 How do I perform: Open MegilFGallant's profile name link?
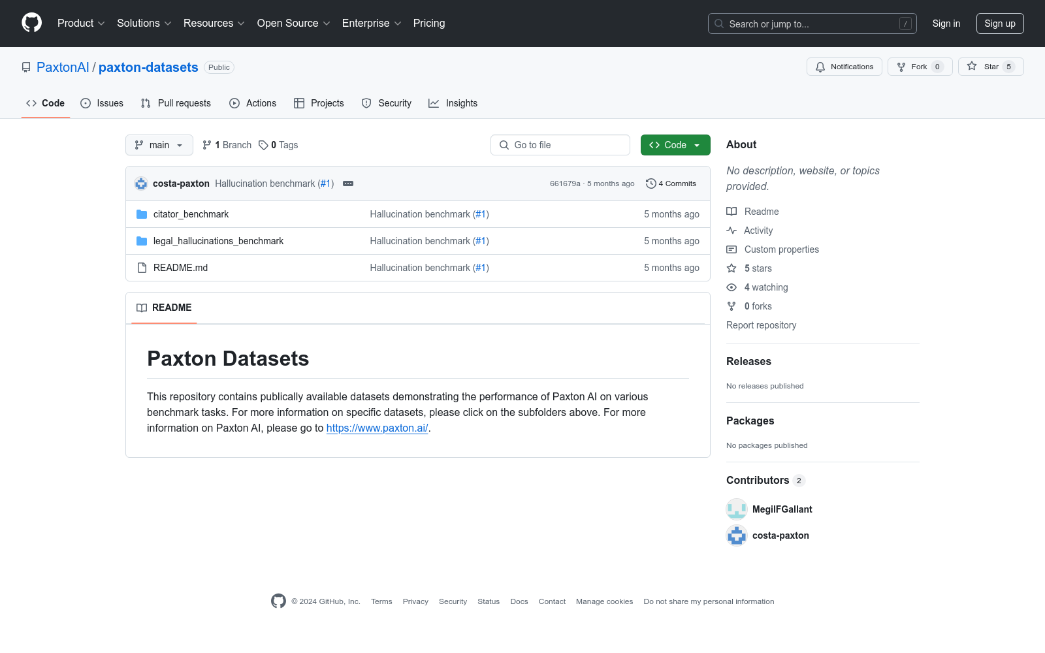[x=782, y=509]
